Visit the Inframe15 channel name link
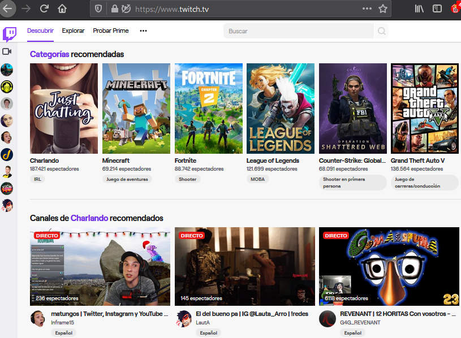Image resolution: width=461 pixels, height=338 pixels. tap(62, 322)
